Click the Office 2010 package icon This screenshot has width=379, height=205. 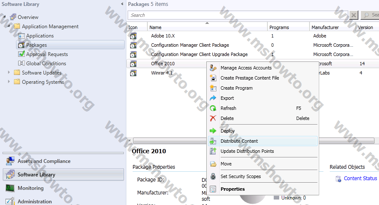pos(133,64)
